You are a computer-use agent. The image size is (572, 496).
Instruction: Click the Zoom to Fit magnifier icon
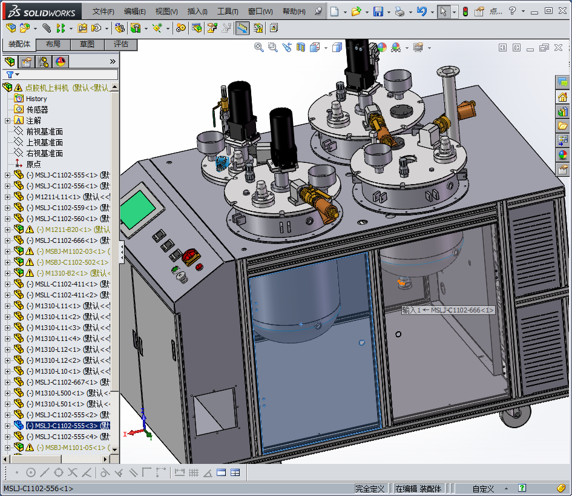click(x=258, y=47)
